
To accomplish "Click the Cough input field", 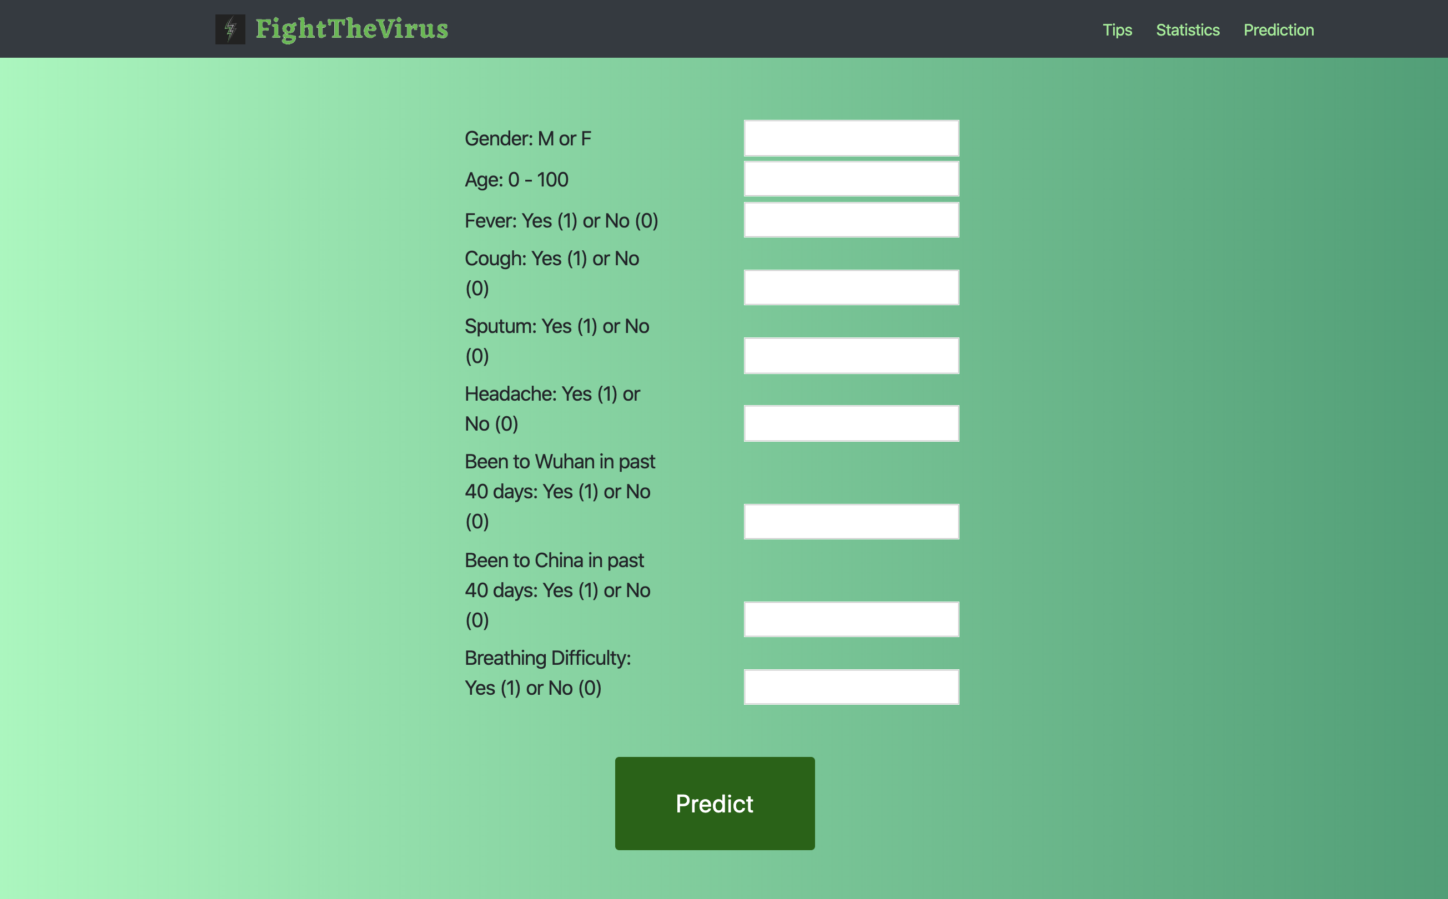I will (x=851, y=288).
